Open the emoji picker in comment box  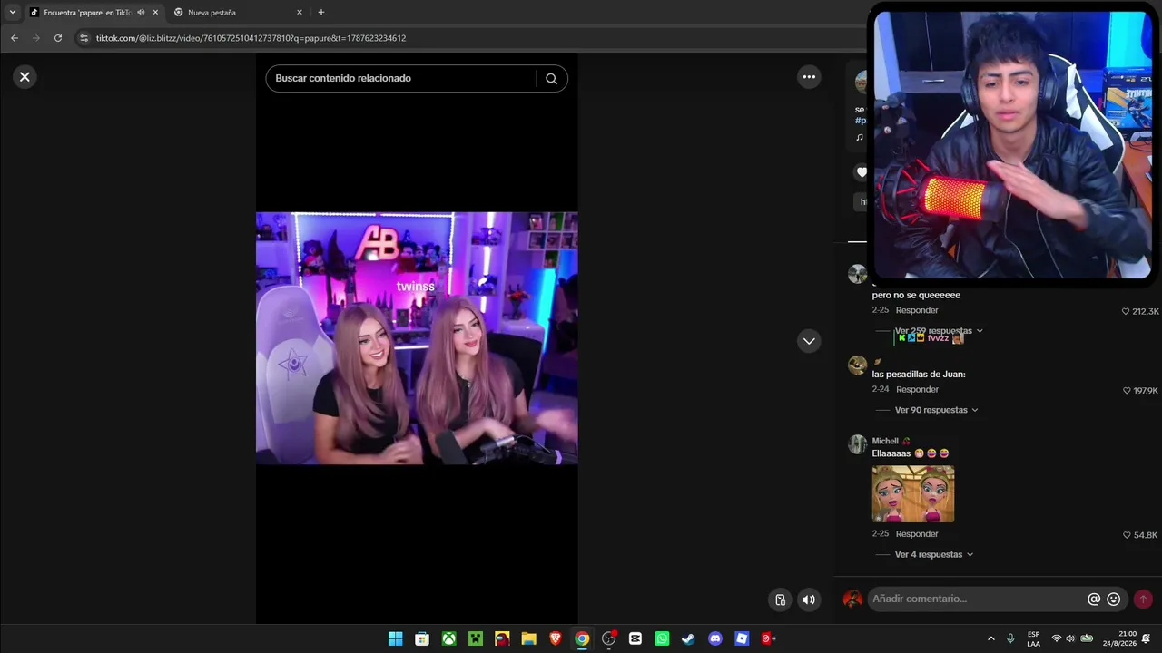coord(1114,599)
